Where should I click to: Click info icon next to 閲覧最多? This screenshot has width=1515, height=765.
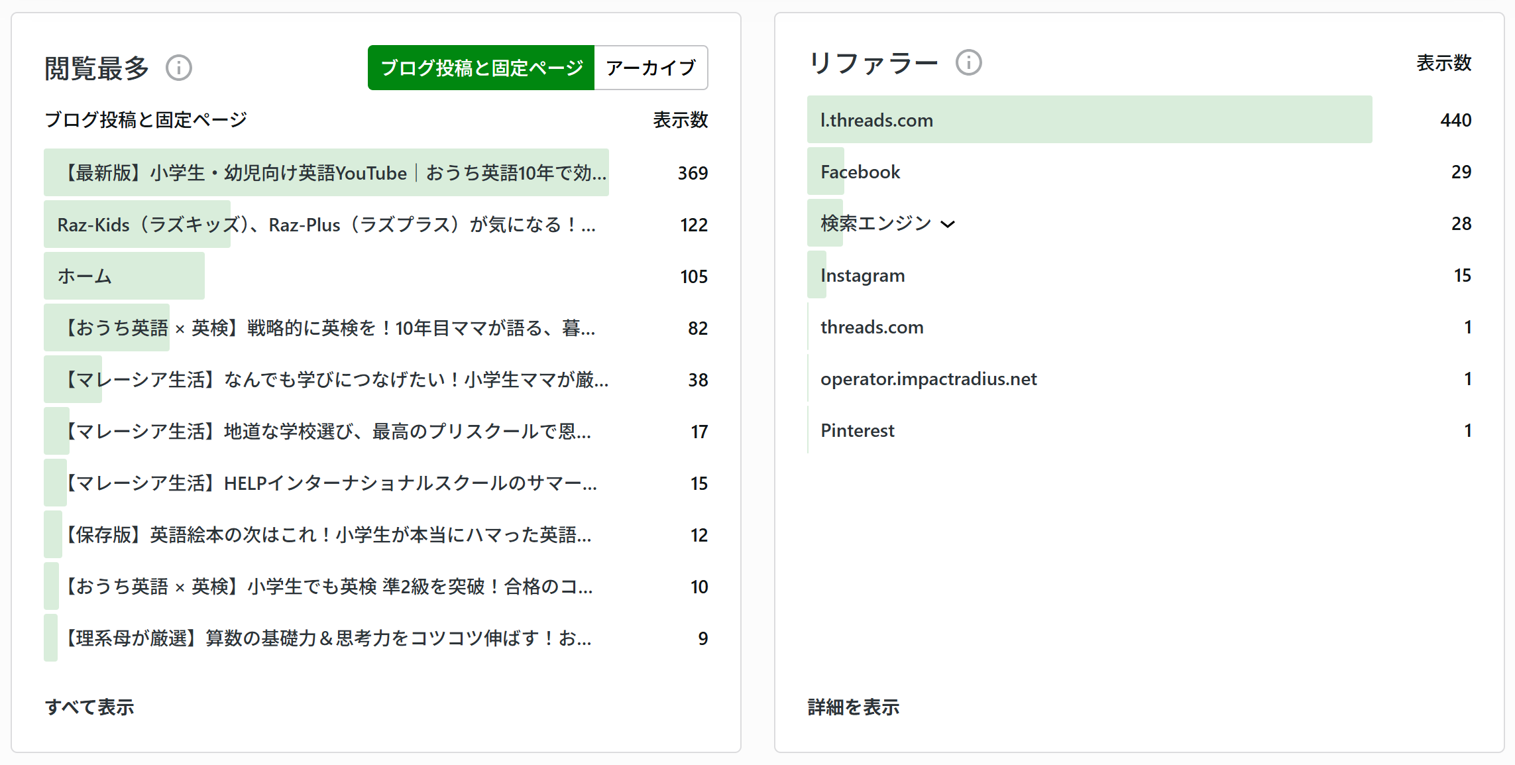click(178, 68)
